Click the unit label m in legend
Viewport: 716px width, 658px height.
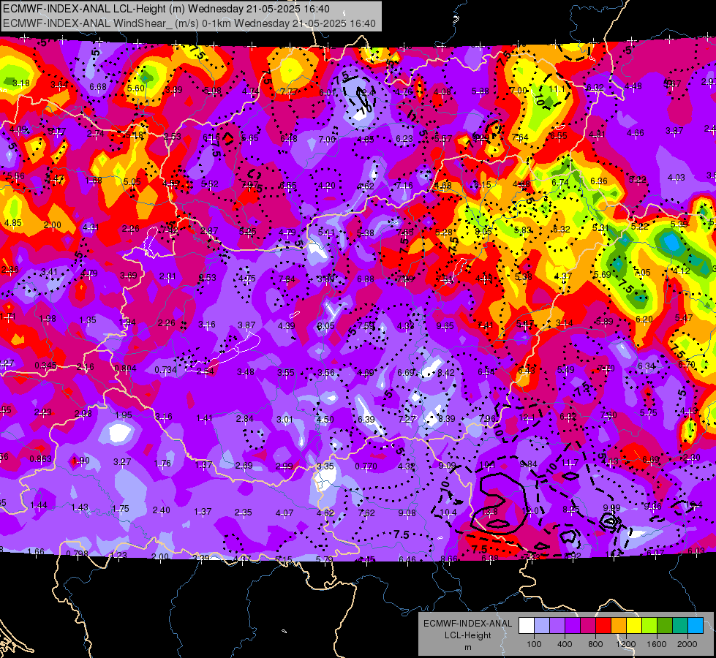click(x=467, y=647)
